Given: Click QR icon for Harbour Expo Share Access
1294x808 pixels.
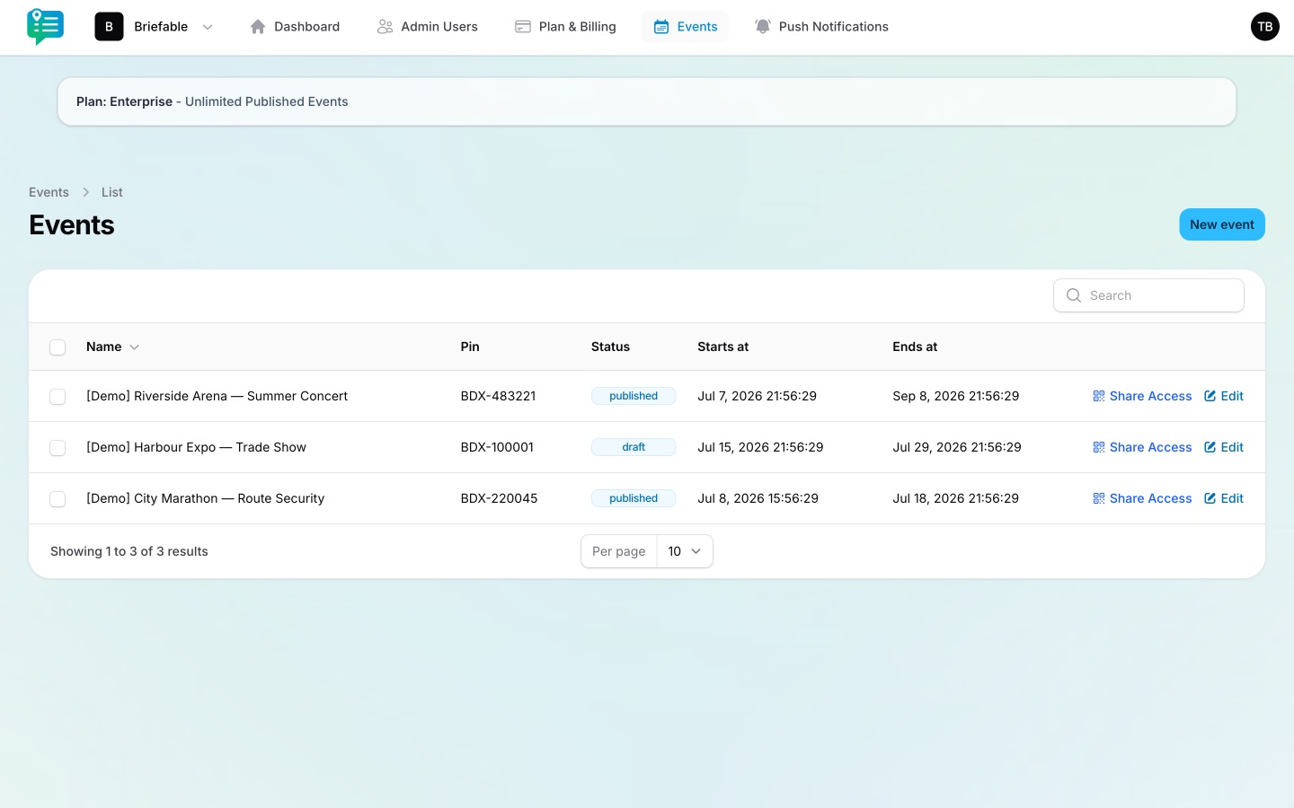Looking at the screenshot, I should pyautogui.click(x=1099, y=447).
